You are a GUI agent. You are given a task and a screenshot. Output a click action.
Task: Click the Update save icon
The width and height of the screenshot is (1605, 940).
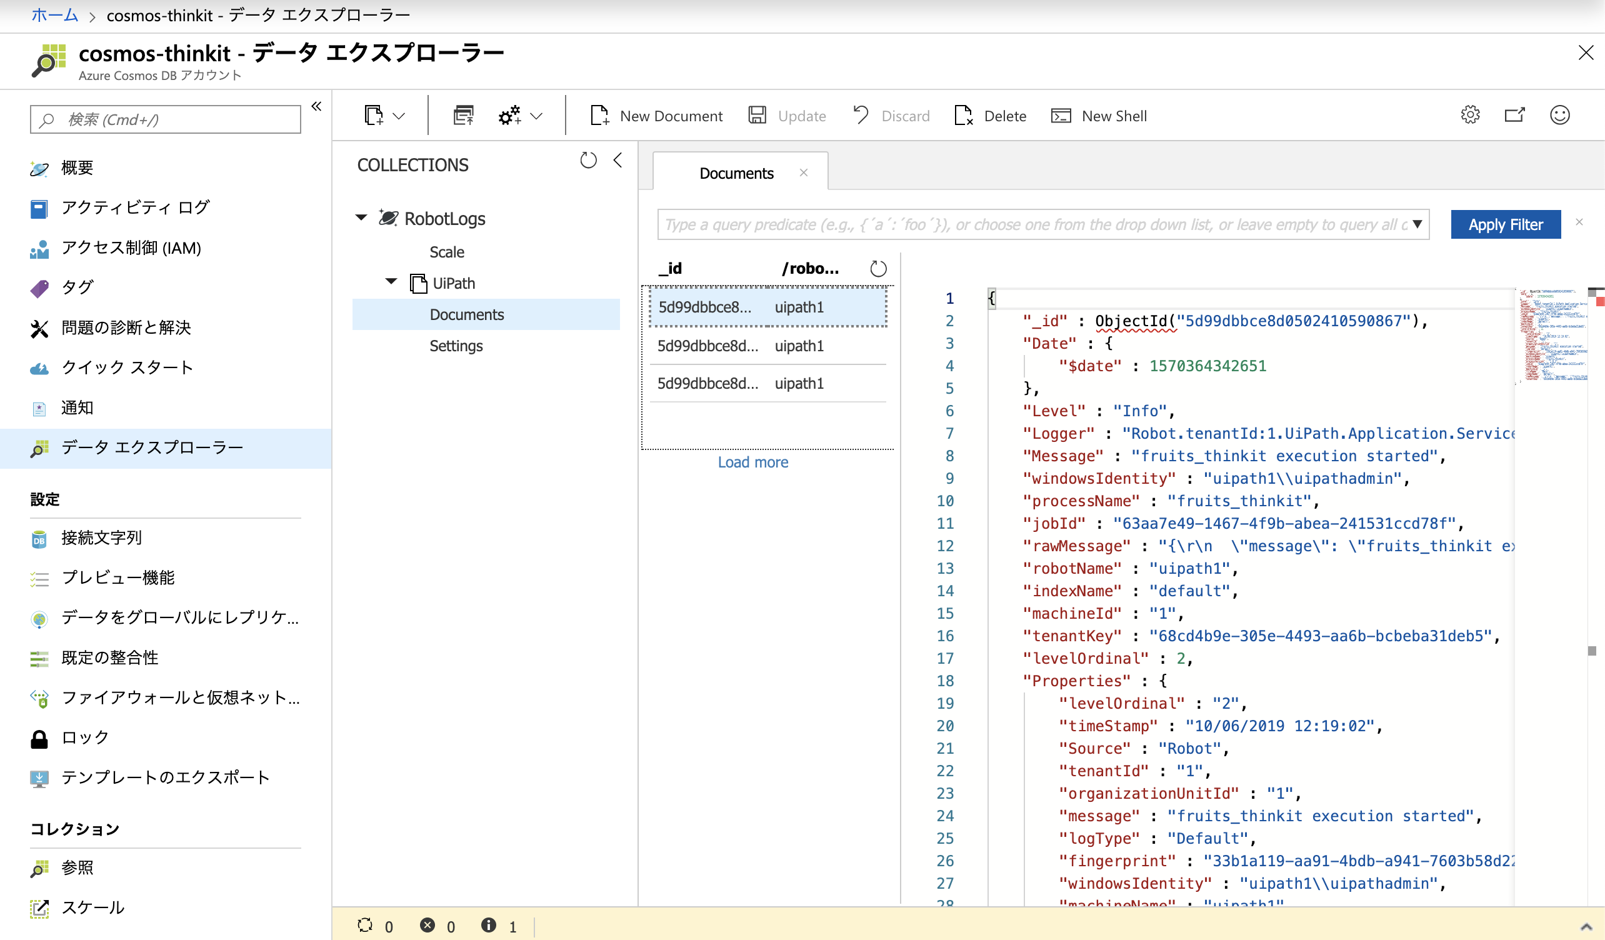[x=757, y=116]
